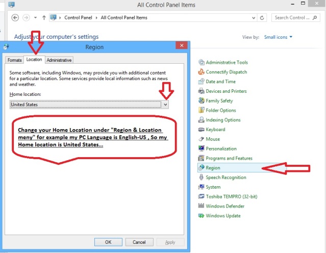Open Personalization icon
The height and width of the screenshot is (253, 326).
[x=201, y=148]
